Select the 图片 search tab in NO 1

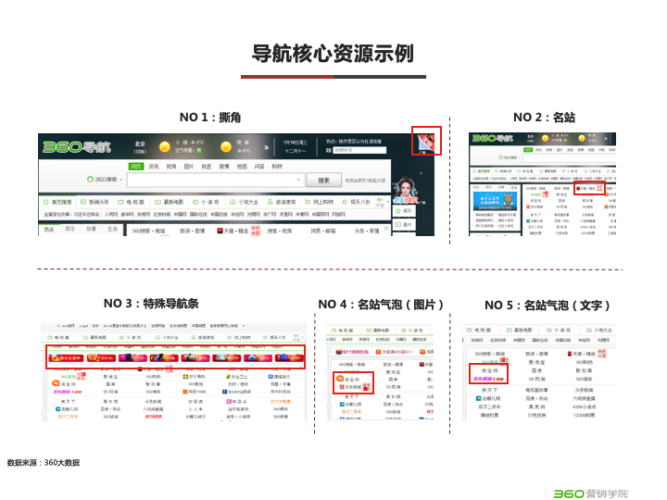click(188, 167)
